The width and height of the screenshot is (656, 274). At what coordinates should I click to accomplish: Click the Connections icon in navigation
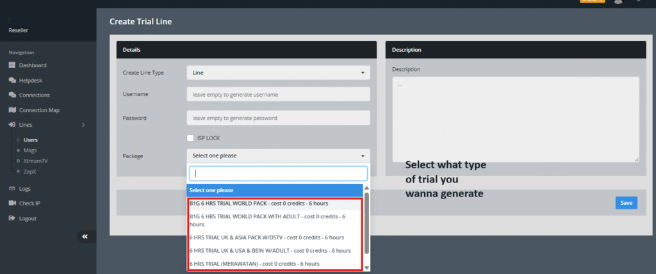tap(12, 95)
